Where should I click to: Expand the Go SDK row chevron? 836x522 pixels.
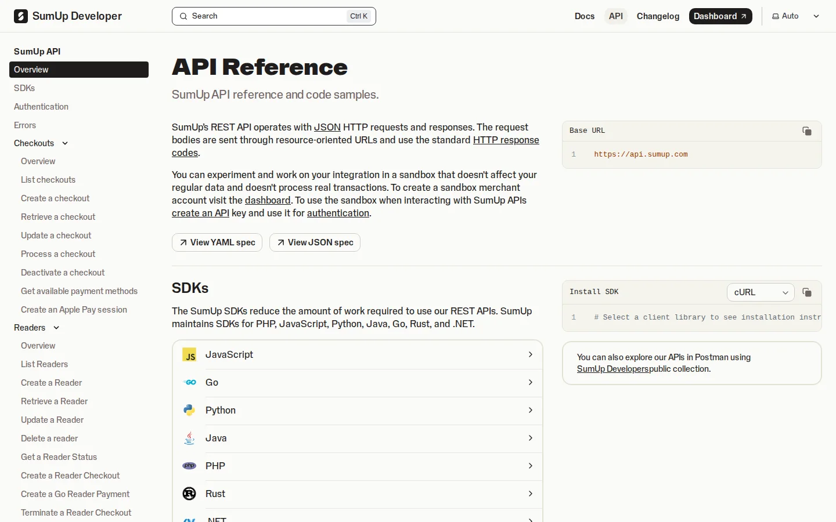point(531,382)
